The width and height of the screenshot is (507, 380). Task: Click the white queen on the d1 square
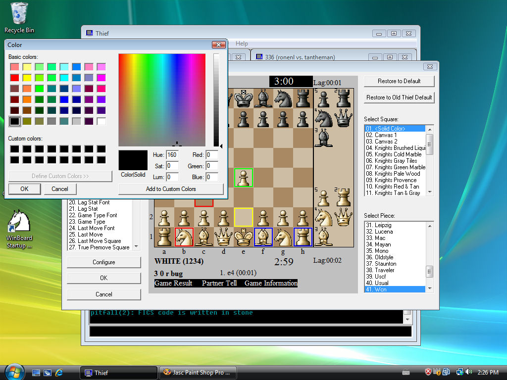click(223, 237)
